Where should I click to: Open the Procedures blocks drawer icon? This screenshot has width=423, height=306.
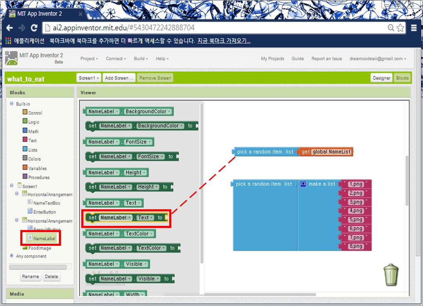click(25, 176)
